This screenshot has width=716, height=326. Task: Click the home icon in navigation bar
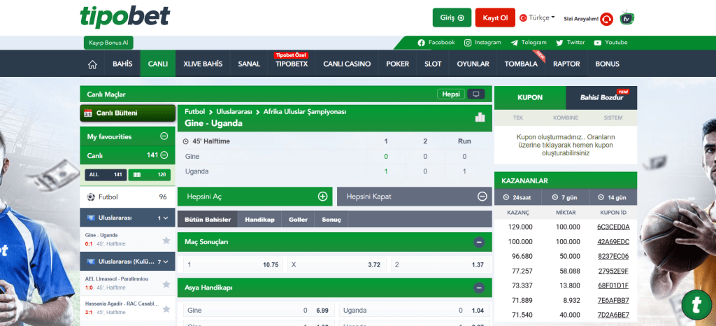(x=92, y=64)
